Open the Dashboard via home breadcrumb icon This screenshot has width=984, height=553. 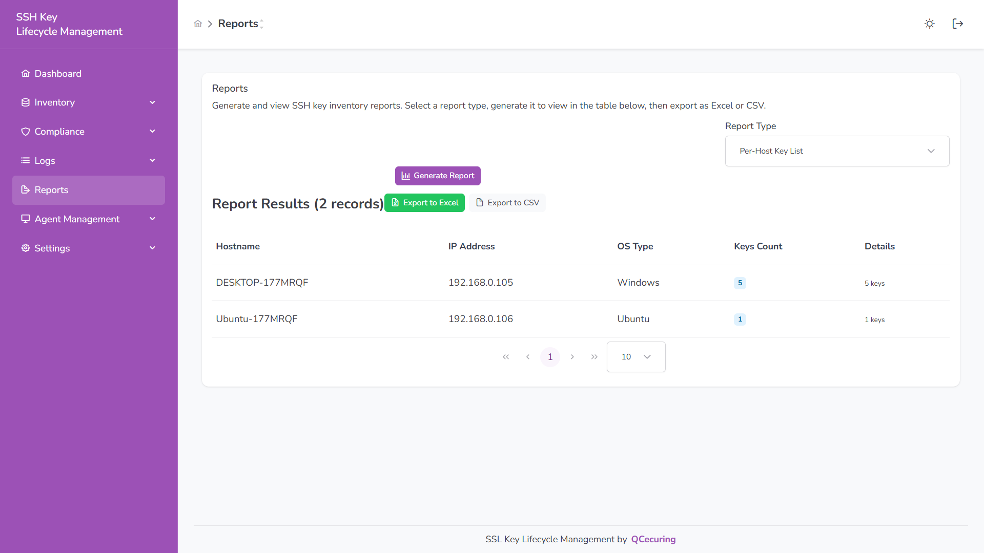click(198, 24)
